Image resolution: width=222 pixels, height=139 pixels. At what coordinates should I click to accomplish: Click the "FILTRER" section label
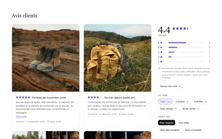pyautogui.click(x=163, y=95)
